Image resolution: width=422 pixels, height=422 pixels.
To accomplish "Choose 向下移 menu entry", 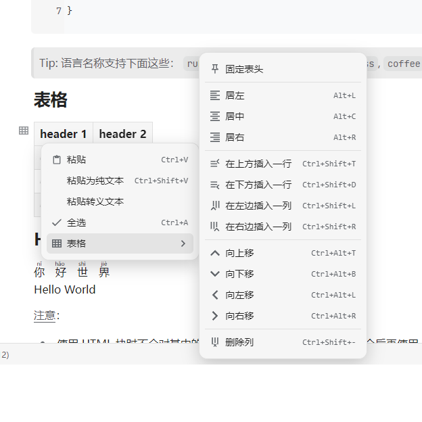I will click(283, 274).
